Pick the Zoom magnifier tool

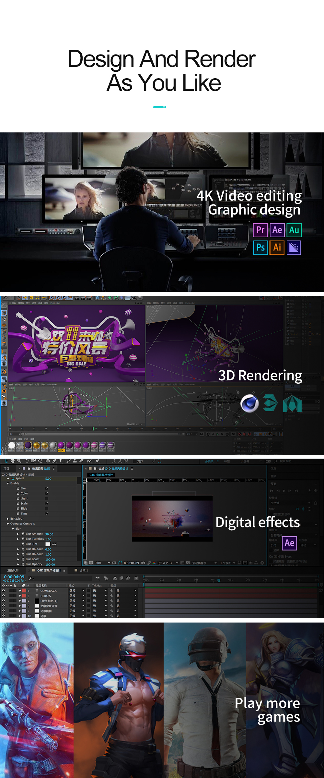(x=19, y=461)
